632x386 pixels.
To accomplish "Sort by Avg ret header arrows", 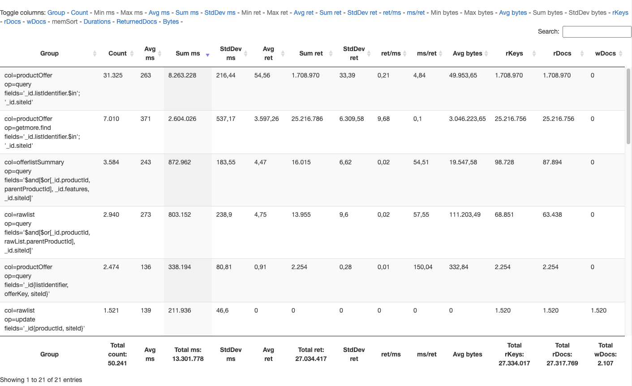I will [x=283, y=53].
